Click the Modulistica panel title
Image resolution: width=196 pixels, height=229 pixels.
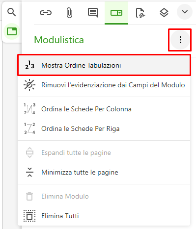point(59,40)
